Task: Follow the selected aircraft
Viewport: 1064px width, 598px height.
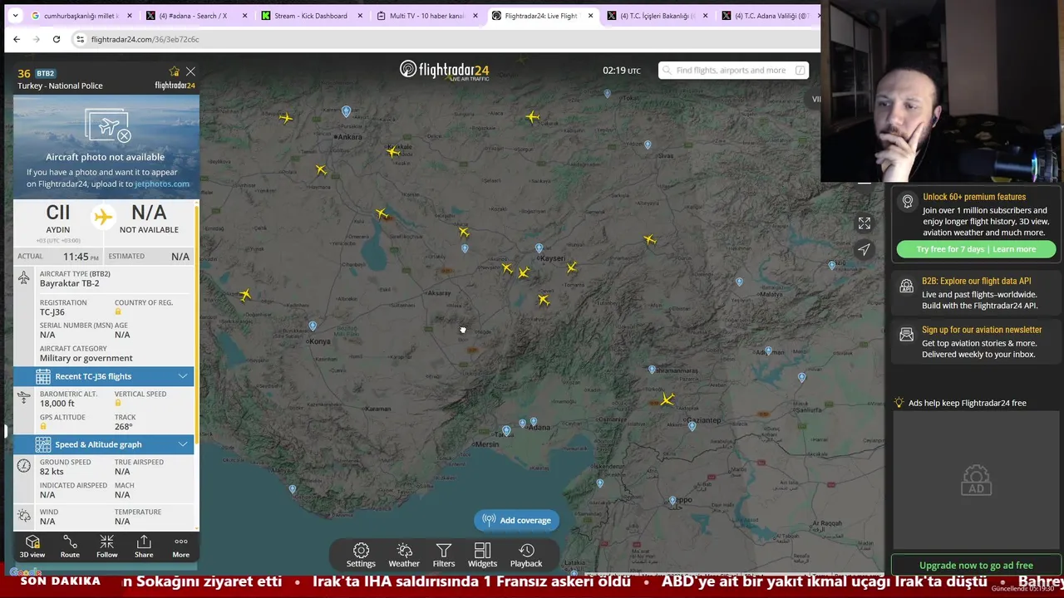Action: click(106, 547)
